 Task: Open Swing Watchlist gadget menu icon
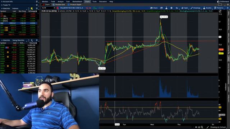click(x=37, y=40)
